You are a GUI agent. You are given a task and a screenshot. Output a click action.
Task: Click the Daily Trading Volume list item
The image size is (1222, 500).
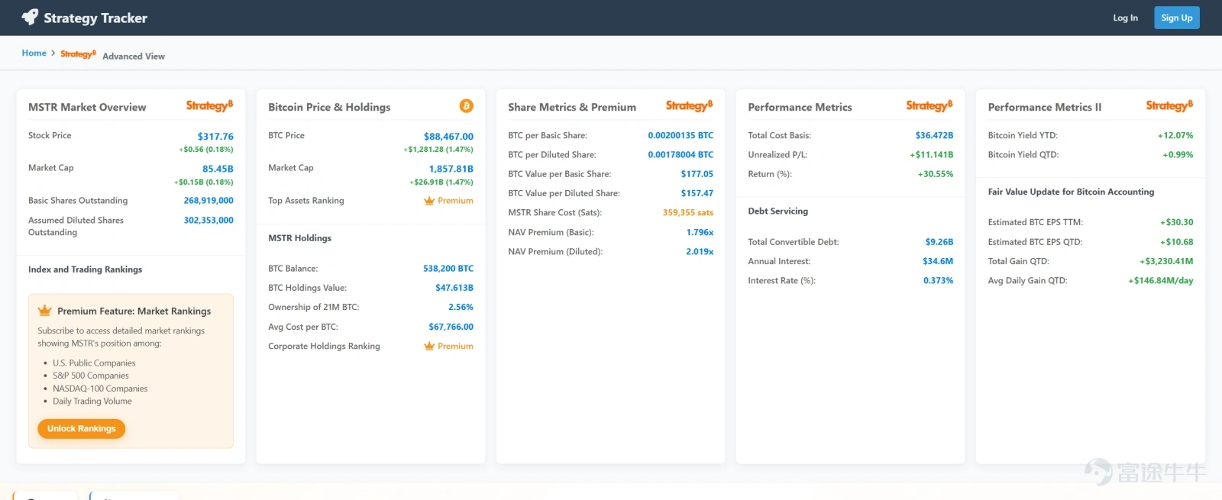click(x=92, y=401)
